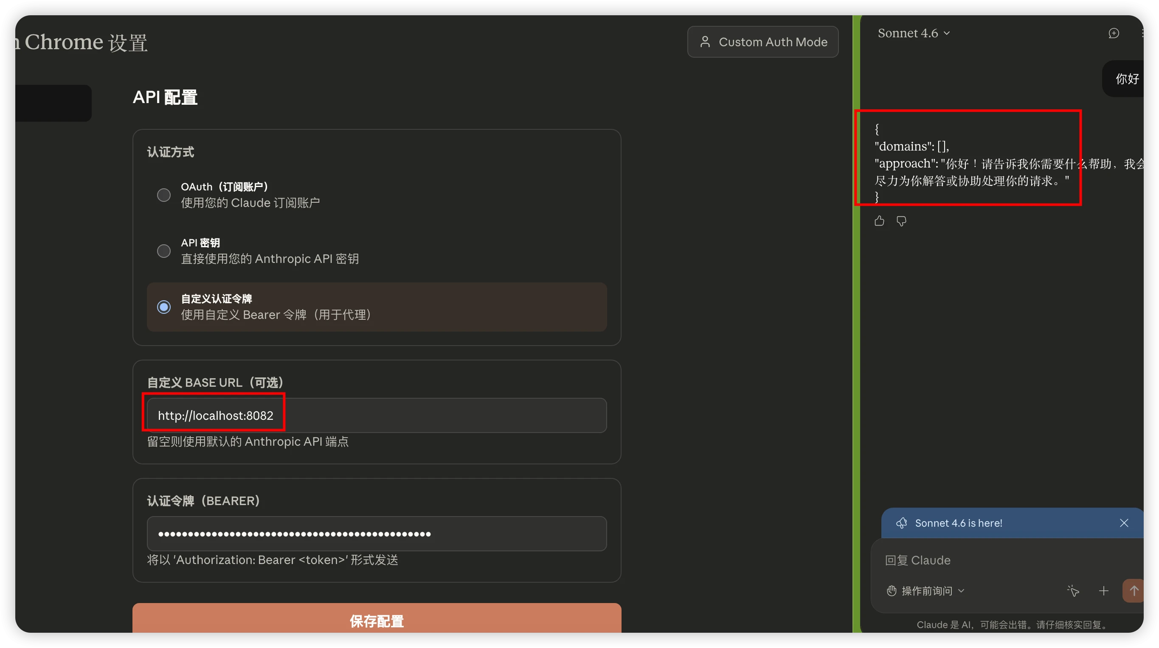The height and width of the screenshot is (648, 1159).
Task: Add attachment with the plus icon
Action: (x=1103, y=591)
